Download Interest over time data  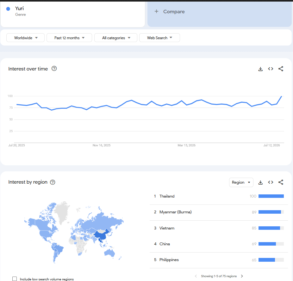(x=260, y=69)
